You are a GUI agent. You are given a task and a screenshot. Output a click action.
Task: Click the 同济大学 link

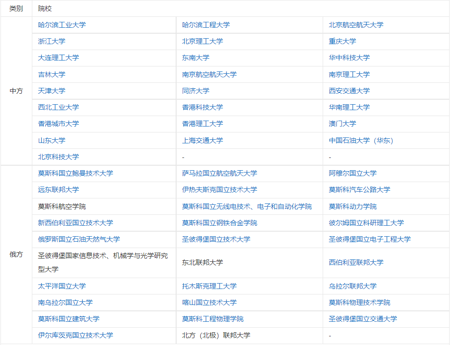tap(196, 91)
